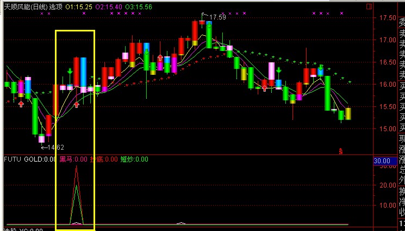This screenshot has width=405, height=231.
Task: Select the O1:15.25 moving average label
Action: click(78, 7)
